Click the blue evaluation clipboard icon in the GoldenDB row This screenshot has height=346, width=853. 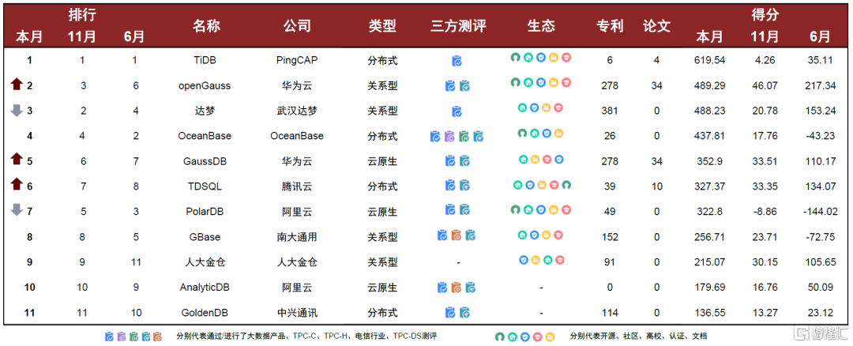(450, 313)
